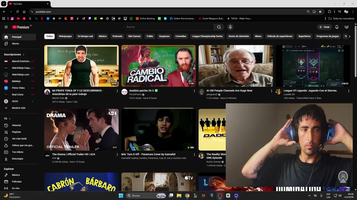This screenshot has width=357, height=200.
Task: Open Online Banking bookmark
Action: click(x=145, y=19)
